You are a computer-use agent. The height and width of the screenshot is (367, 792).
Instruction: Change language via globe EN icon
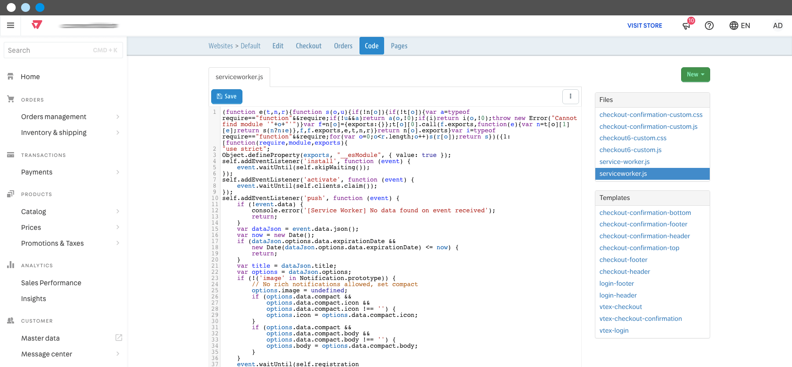(x=740, y=25)
